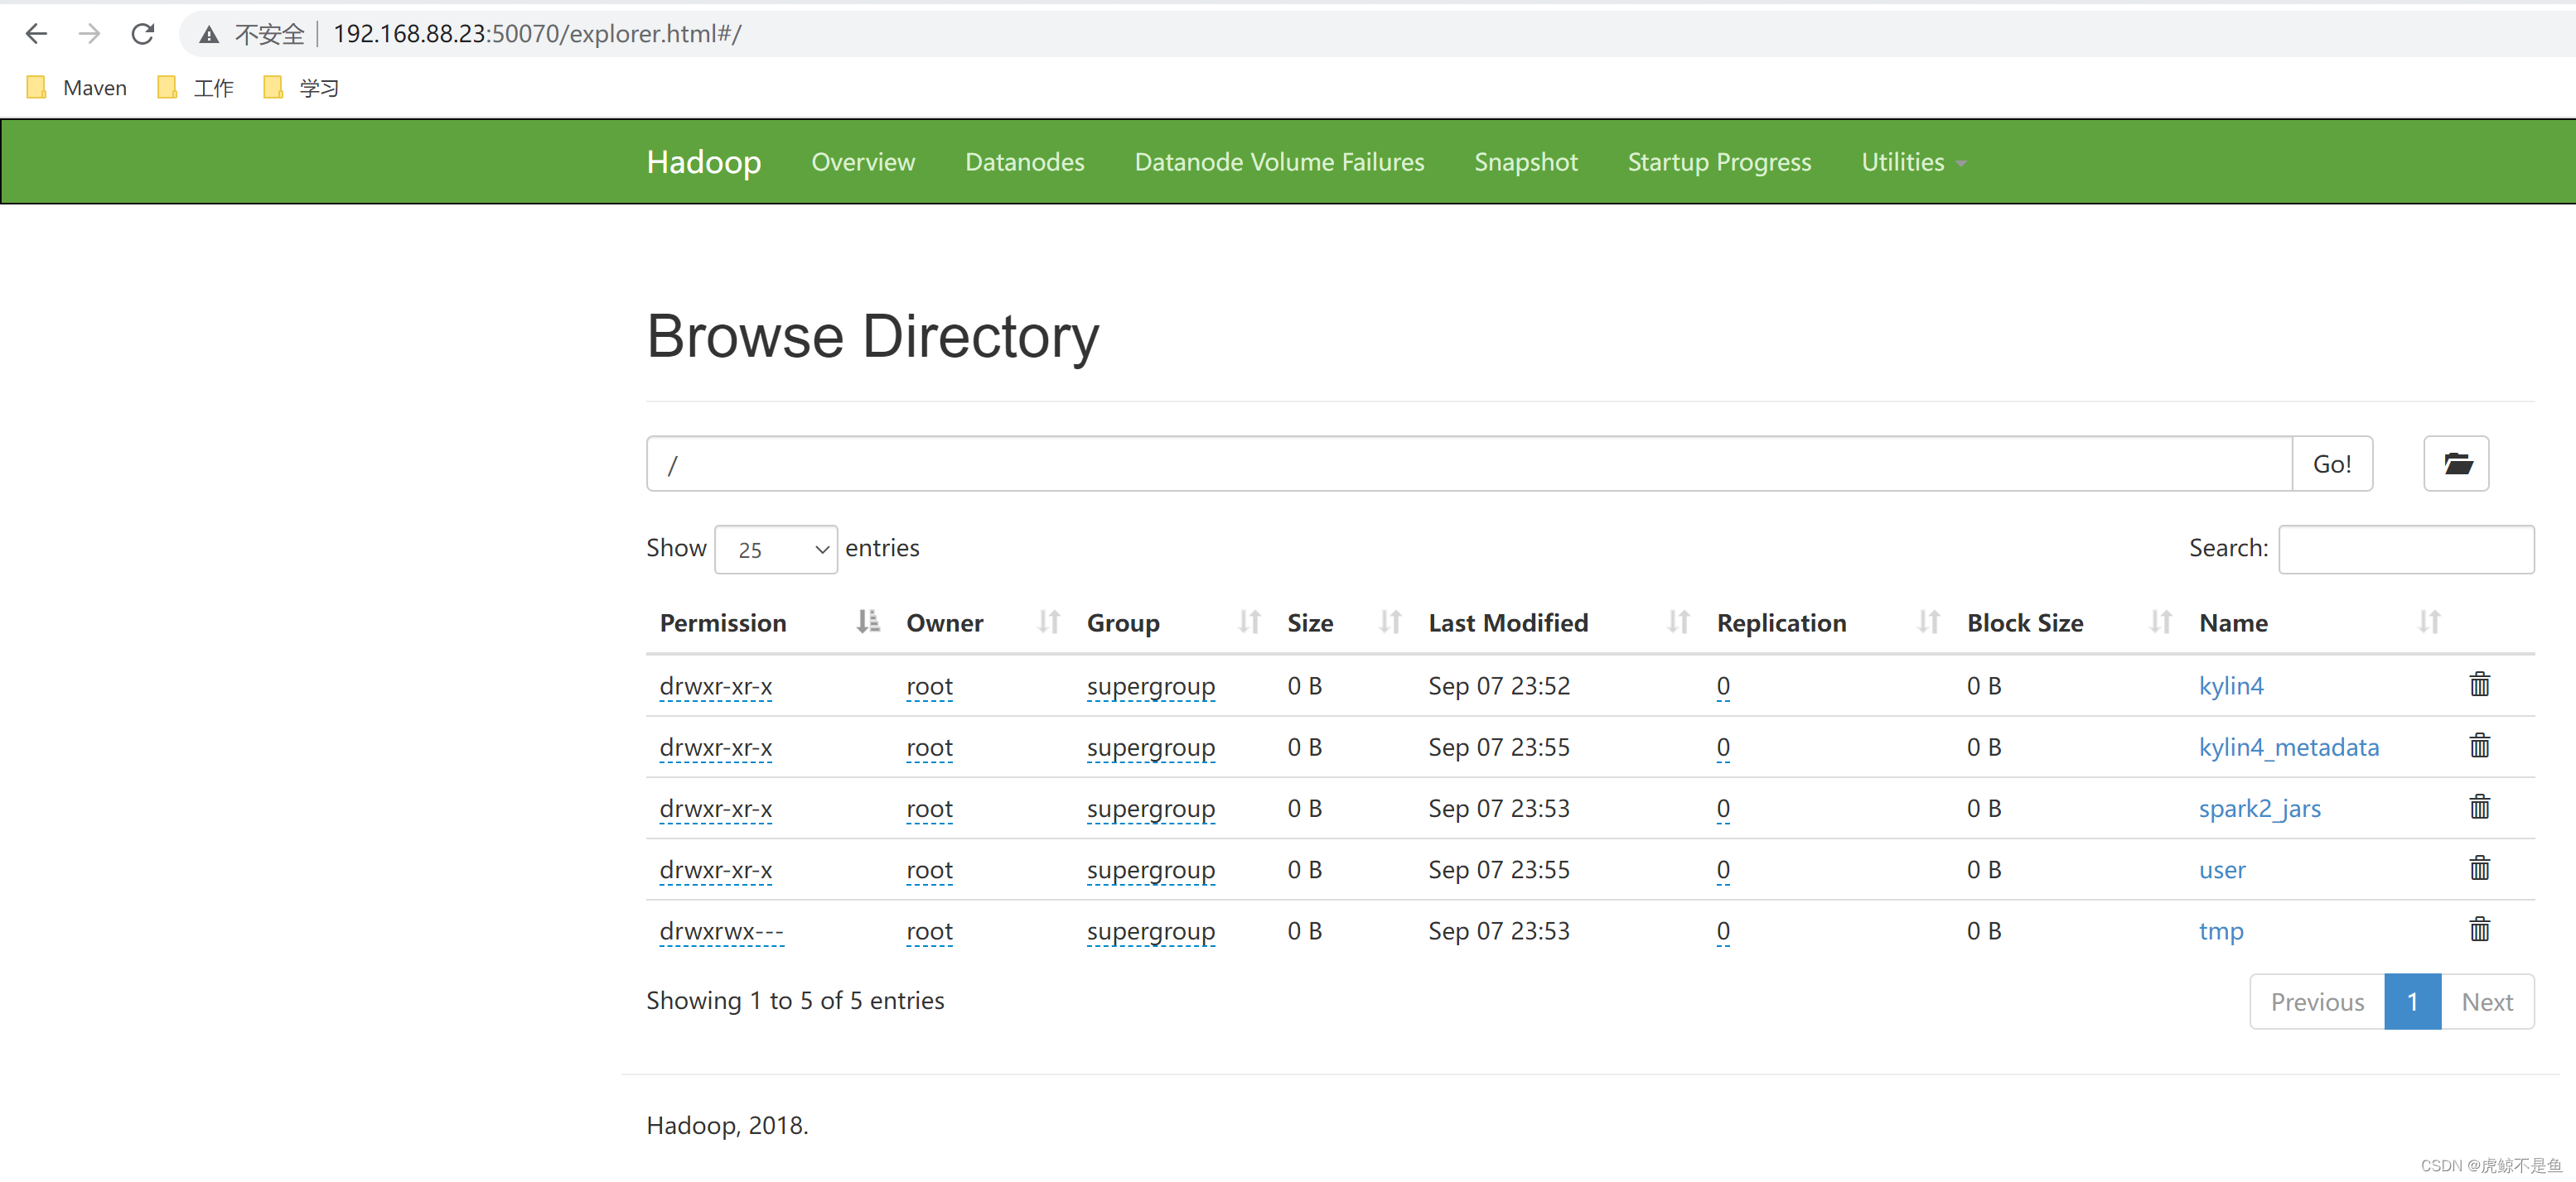The width and height of the screenshot is (2576, 1182).
Task: Click the browser back arrow
Action: pos(36,34)
